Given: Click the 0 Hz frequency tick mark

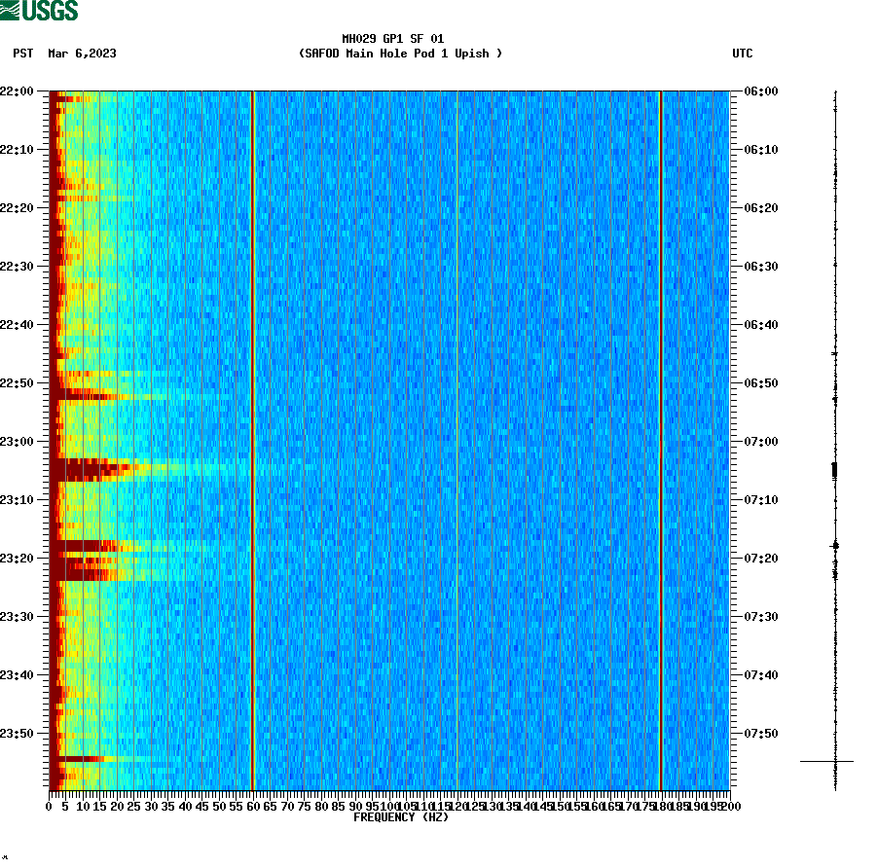Looking at the screenshot, I should coord(47,805).
